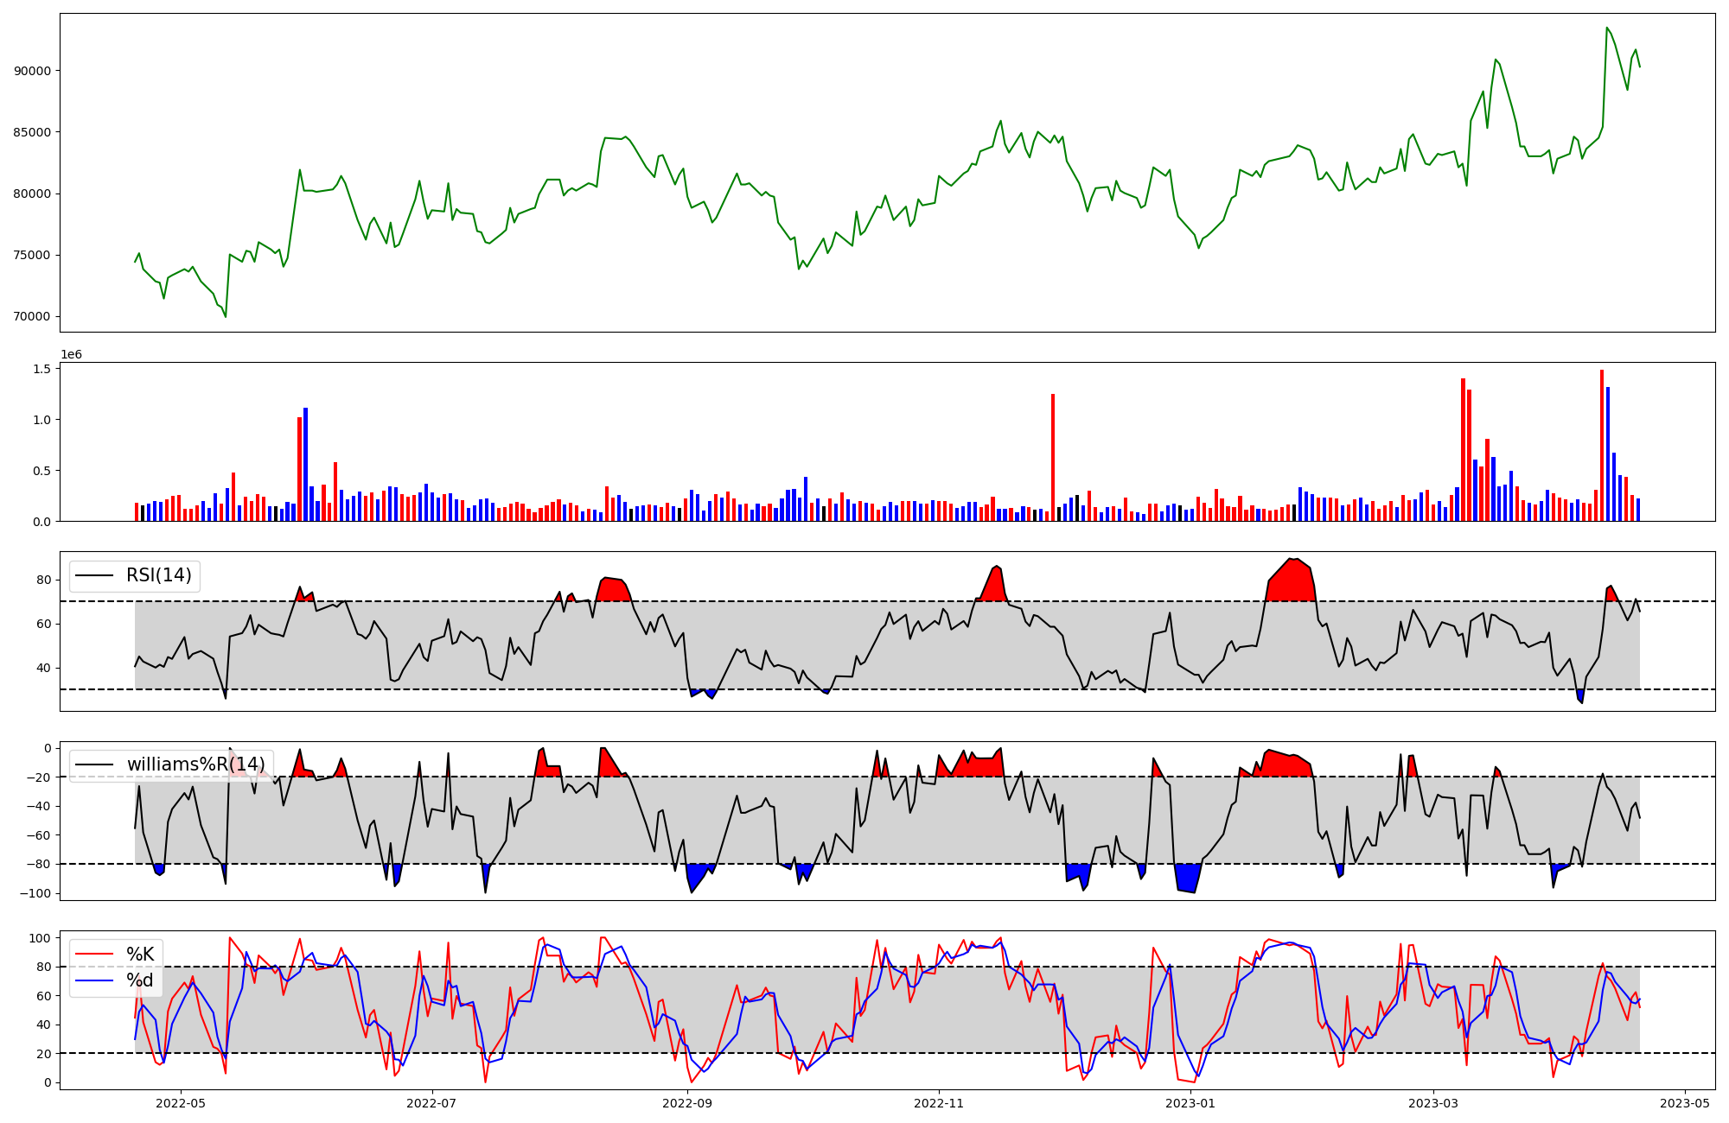Click the 1e6 volume scale label
Viewport: 1729px width, 1123px height.
[x=71, y=355]
